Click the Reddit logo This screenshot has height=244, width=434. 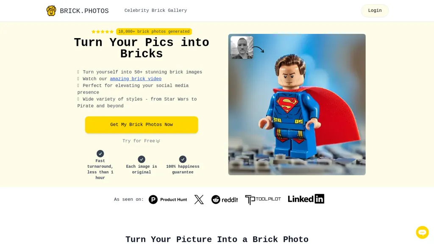pyautogui.click(x=225, y=200)
